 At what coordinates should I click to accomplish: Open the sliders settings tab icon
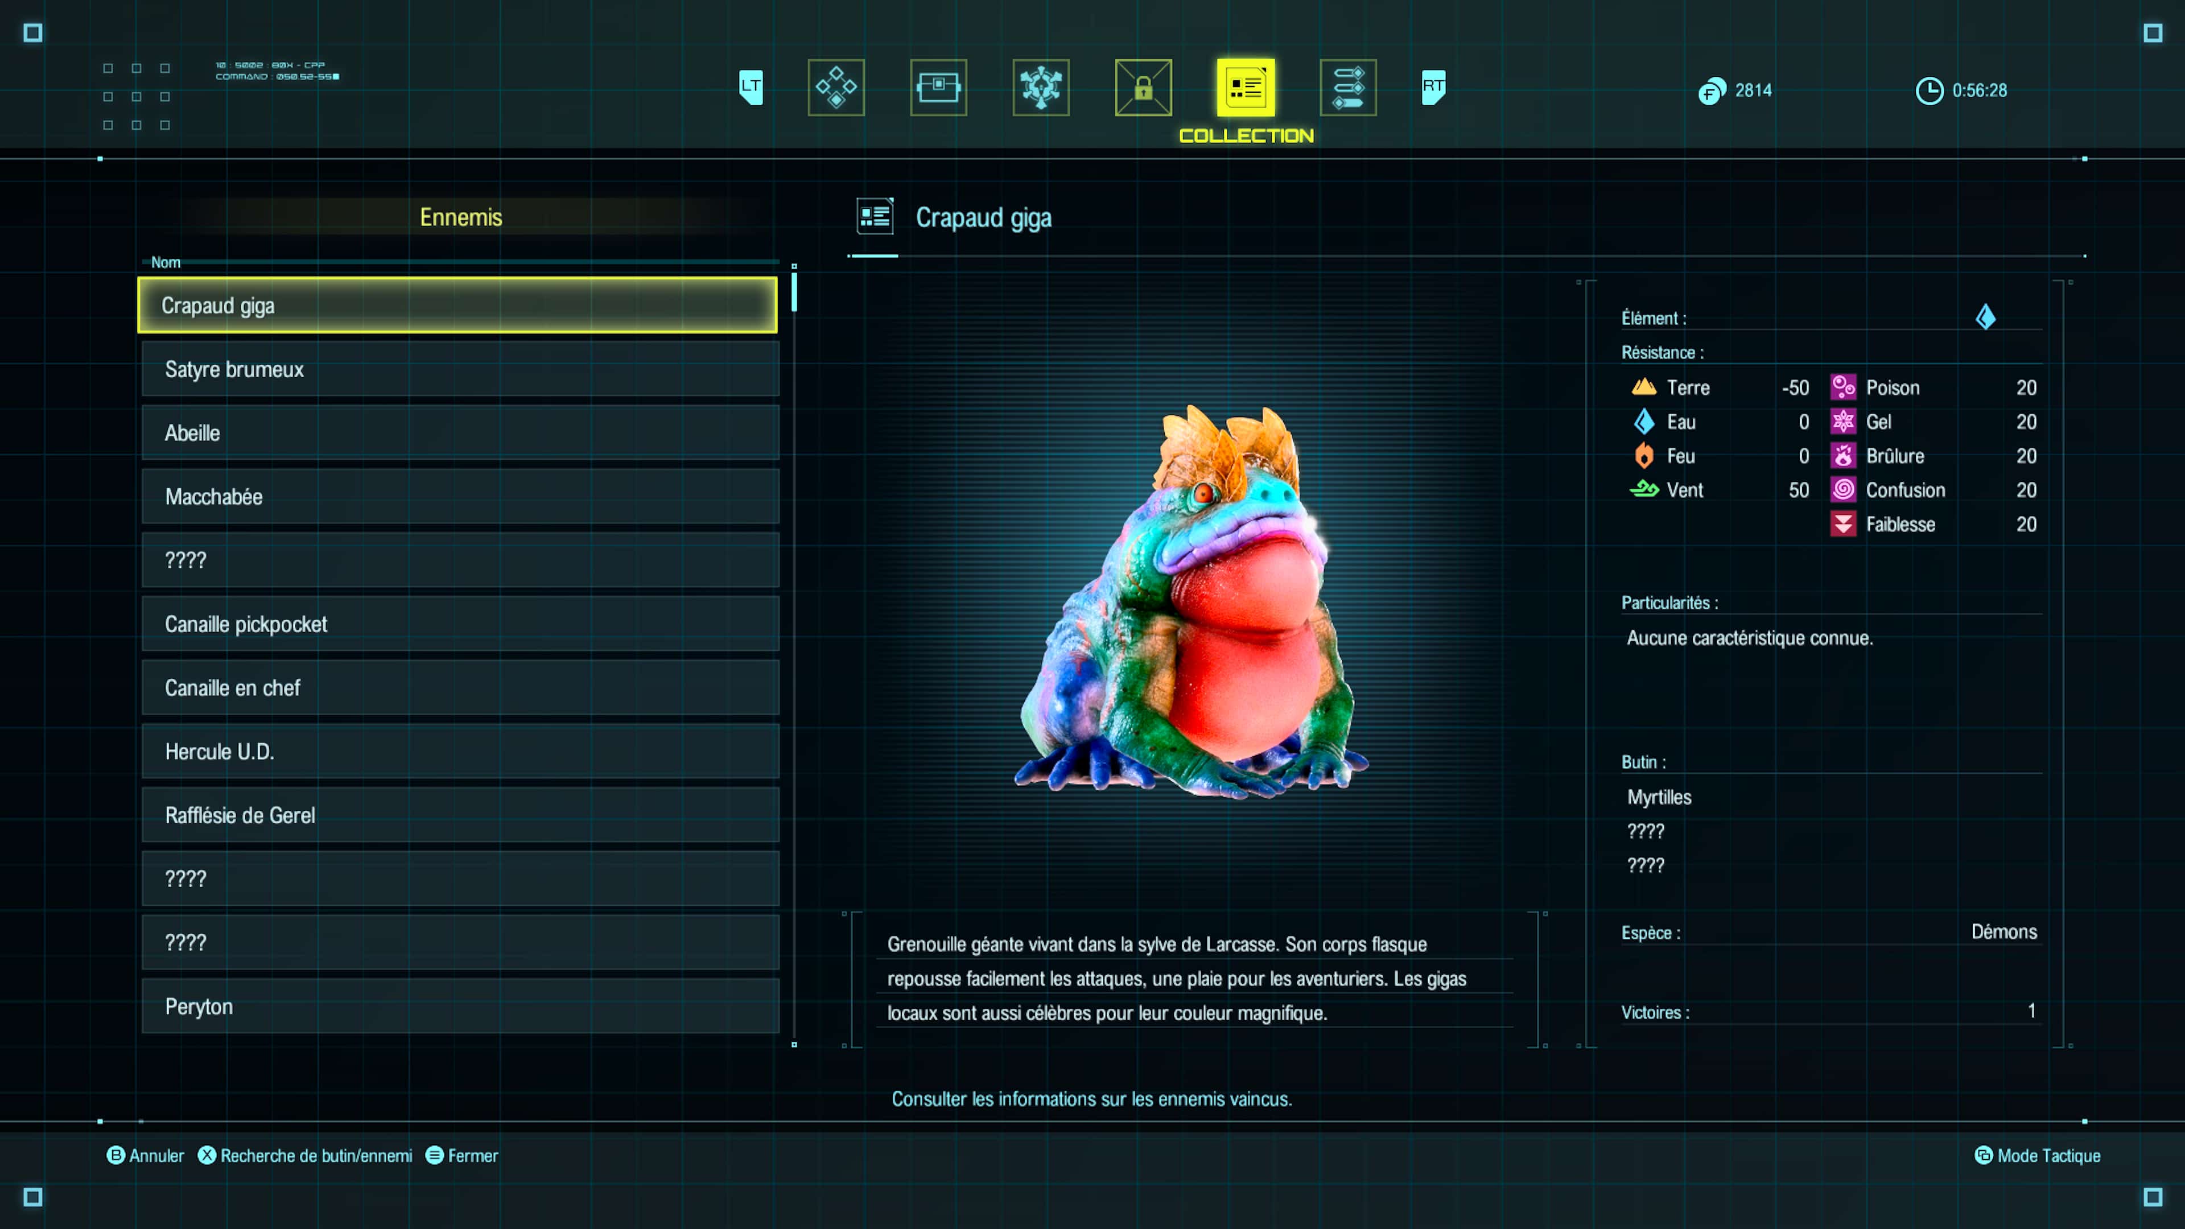click(x=1348, y=88)
